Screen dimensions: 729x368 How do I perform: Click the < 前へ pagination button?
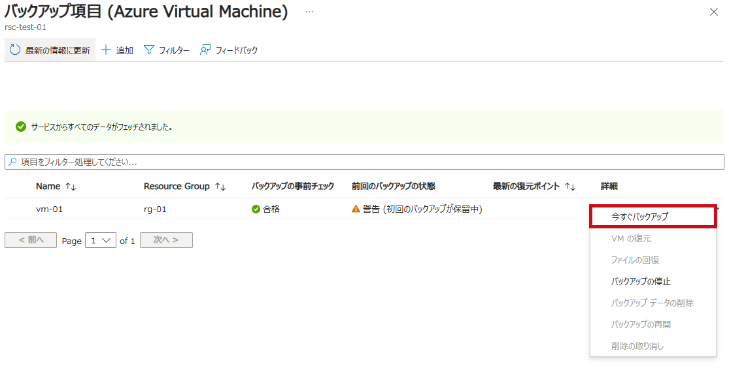pyautogui.click(x=31, y=240)
